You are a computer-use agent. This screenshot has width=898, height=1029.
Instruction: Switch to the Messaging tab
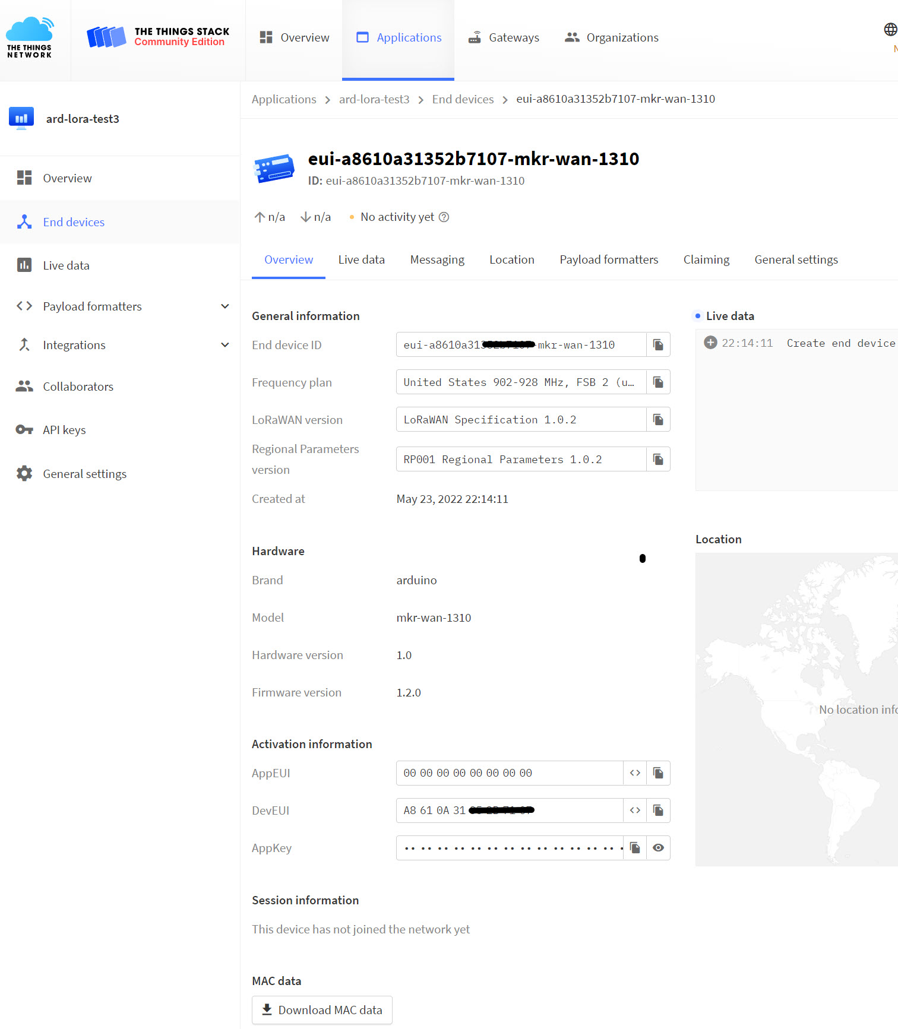point(438,259)
